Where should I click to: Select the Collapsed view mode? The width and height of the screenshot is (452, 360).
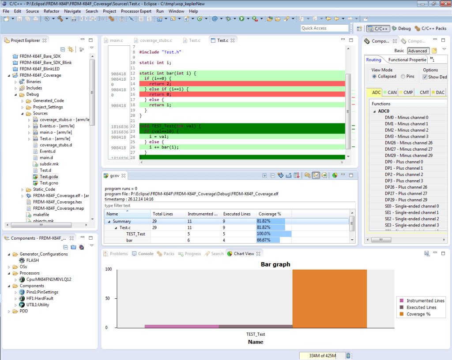point(374,76)
